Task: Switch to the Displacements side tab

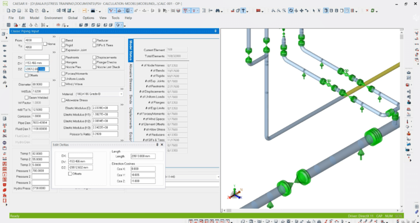Action: 131,118
